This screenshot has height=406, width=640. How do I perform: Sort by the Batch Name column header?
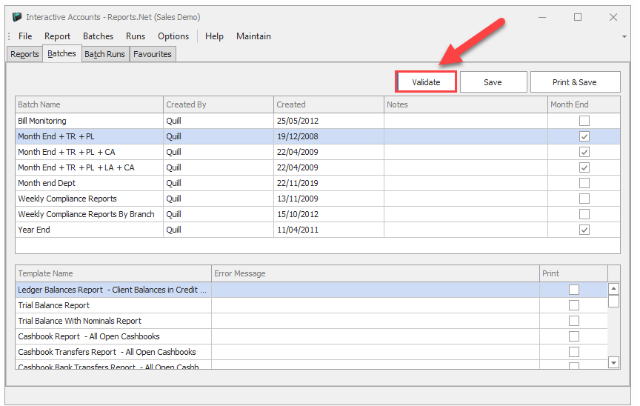90,104
